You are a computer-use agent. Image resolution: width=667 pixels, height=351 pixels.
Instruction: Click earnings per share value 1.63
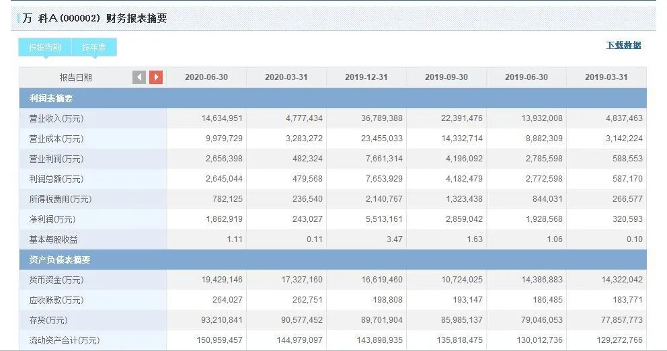[x=474, y=239]
